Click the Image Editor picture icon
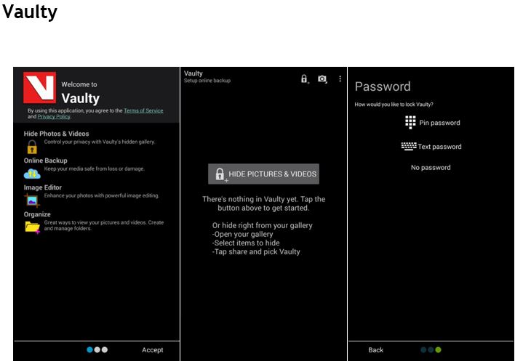Screen dimensions: 515x361 click(x=32, y=200)
